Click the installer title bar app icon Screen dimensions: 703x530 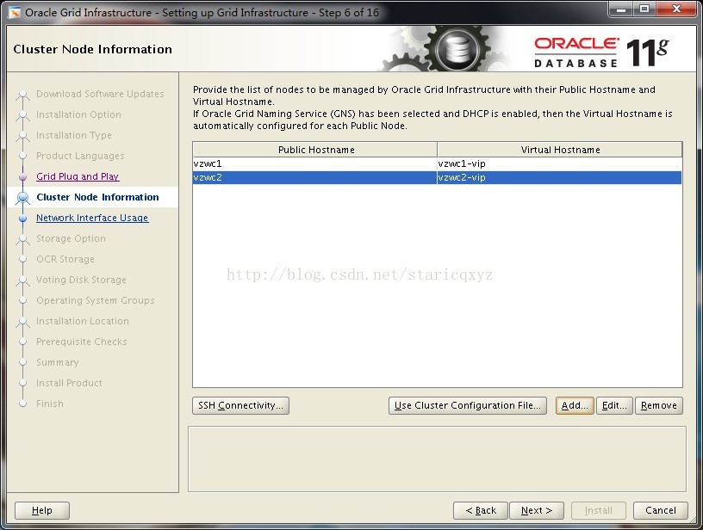click(15, 13)
